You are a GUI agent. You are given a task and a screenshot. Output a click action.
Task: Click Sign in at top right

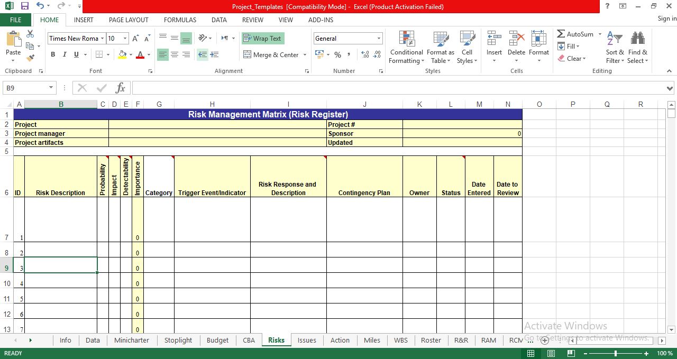(x=666, y=18)
